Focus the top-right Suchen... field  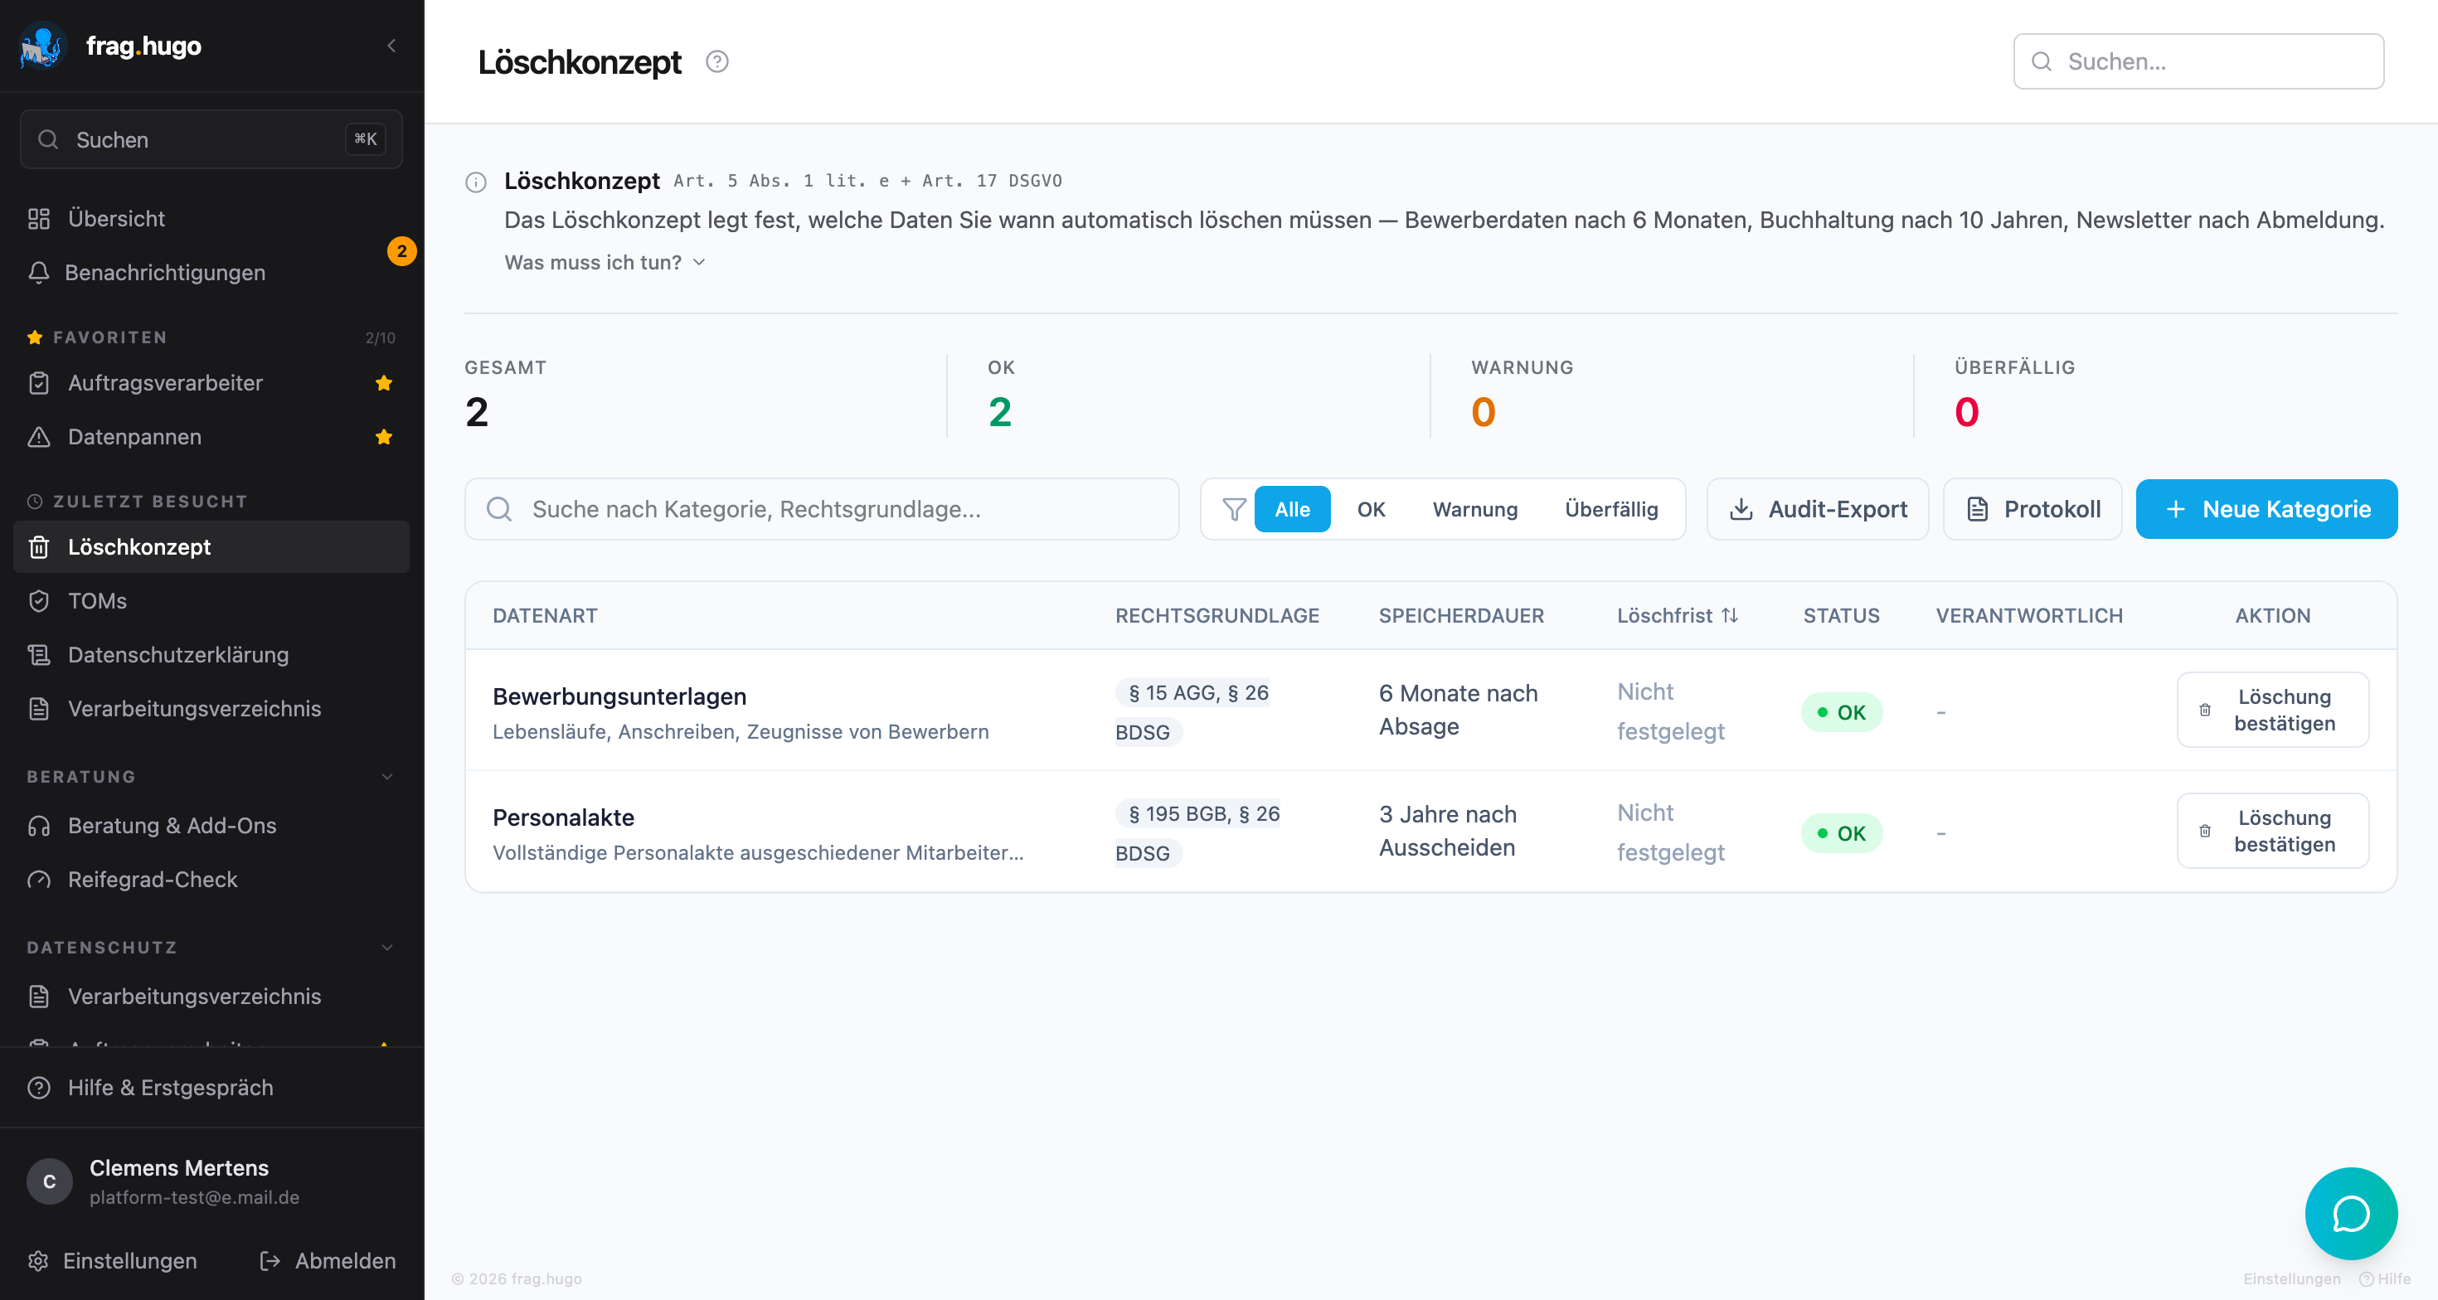click(x=2198, y=61)
